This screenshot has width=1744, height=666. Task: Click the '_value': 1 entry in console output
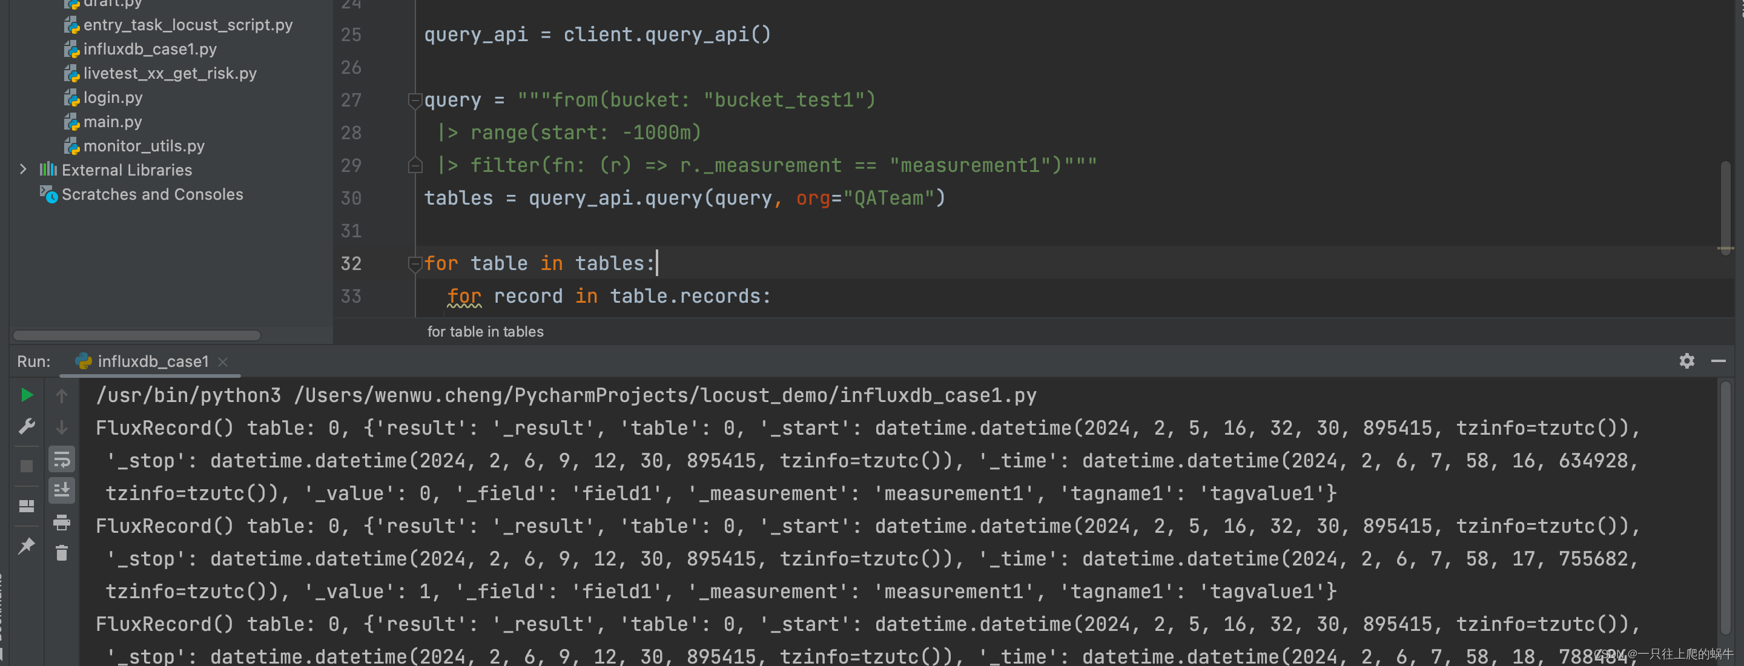368,592
